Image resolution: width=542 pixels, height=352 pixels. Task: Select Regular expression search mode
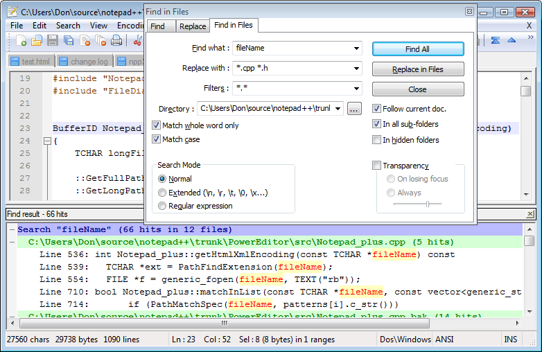coord(162,206)
